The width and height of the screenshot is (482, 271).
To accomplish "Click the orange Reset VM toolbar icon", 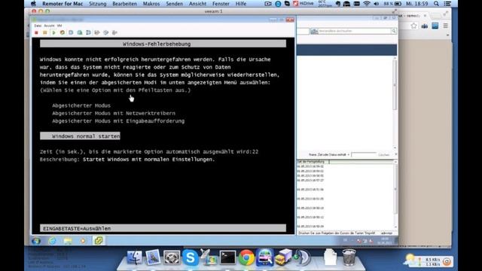I will 63,32.
